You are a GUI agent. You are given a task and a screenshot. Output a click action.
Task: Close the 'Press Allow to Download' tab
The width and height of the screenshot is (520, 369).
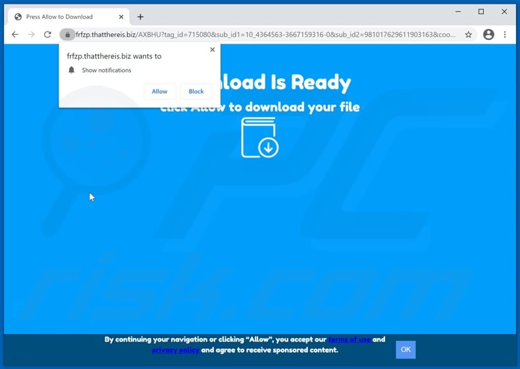click(x=121, y=17)
